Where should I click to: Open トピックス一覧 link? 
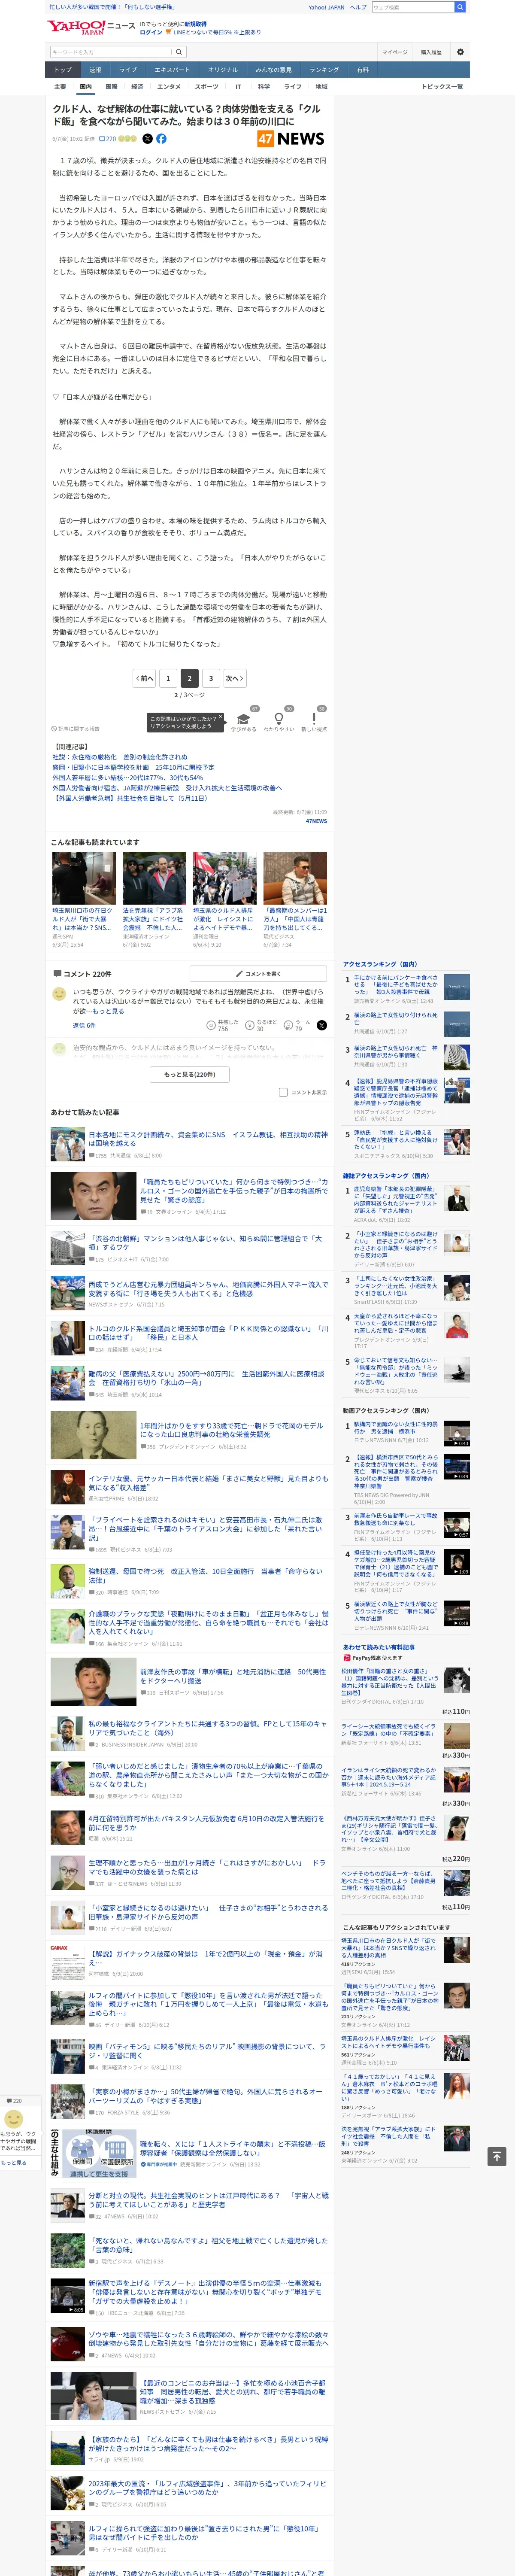[x=442, y=87]
